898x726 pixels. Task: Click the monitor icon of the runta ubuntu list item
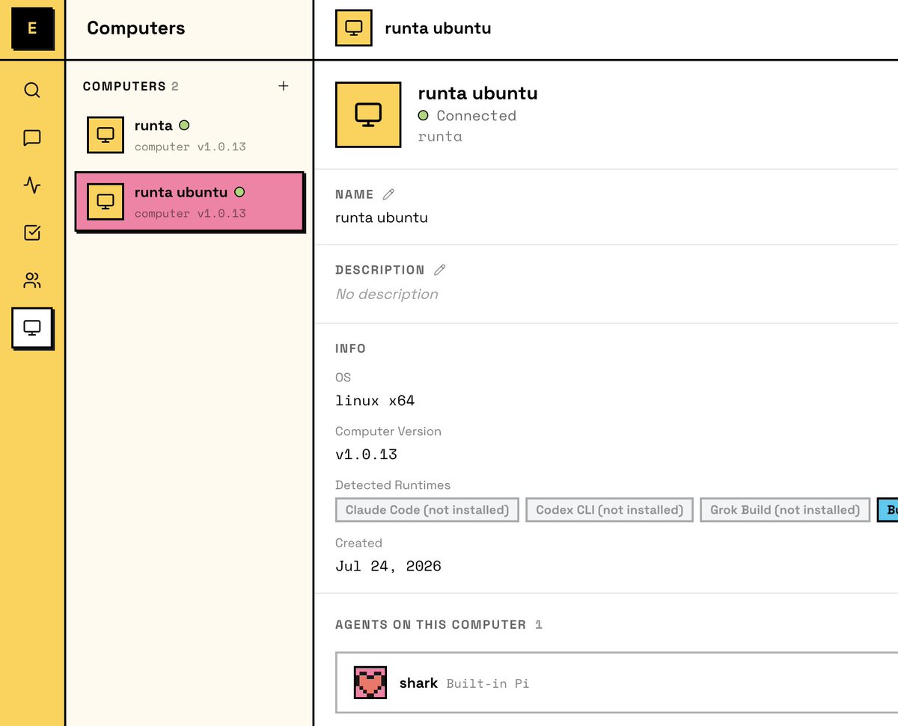click(x=106, y=201)
